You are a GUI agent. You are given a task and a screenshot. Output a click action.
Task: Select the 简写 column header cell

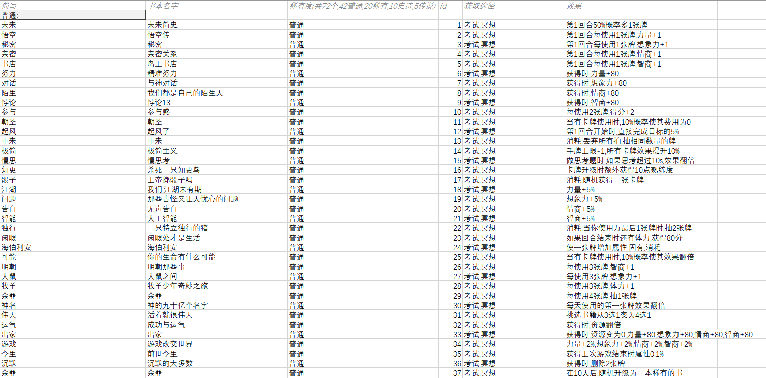point(73,6)
